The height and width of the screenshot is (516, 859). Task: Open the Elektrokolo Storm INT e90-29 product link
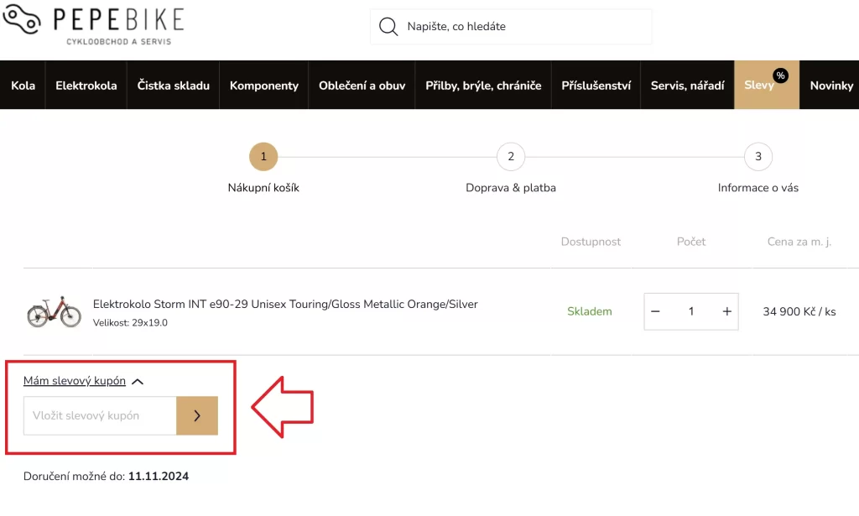pos(285,304)
